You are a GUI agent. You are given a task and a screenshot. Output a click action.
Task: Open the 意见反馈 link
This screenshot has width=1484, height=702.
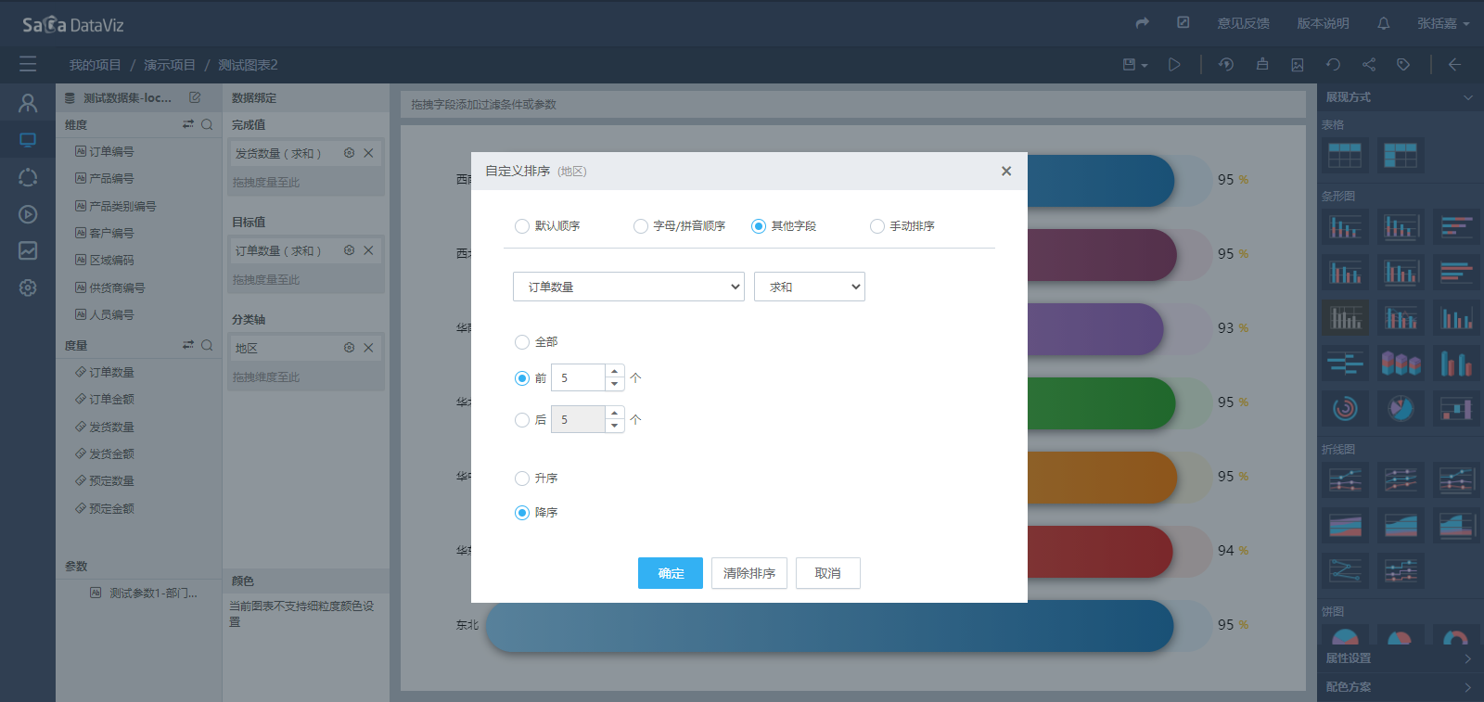pos(1243,23)
